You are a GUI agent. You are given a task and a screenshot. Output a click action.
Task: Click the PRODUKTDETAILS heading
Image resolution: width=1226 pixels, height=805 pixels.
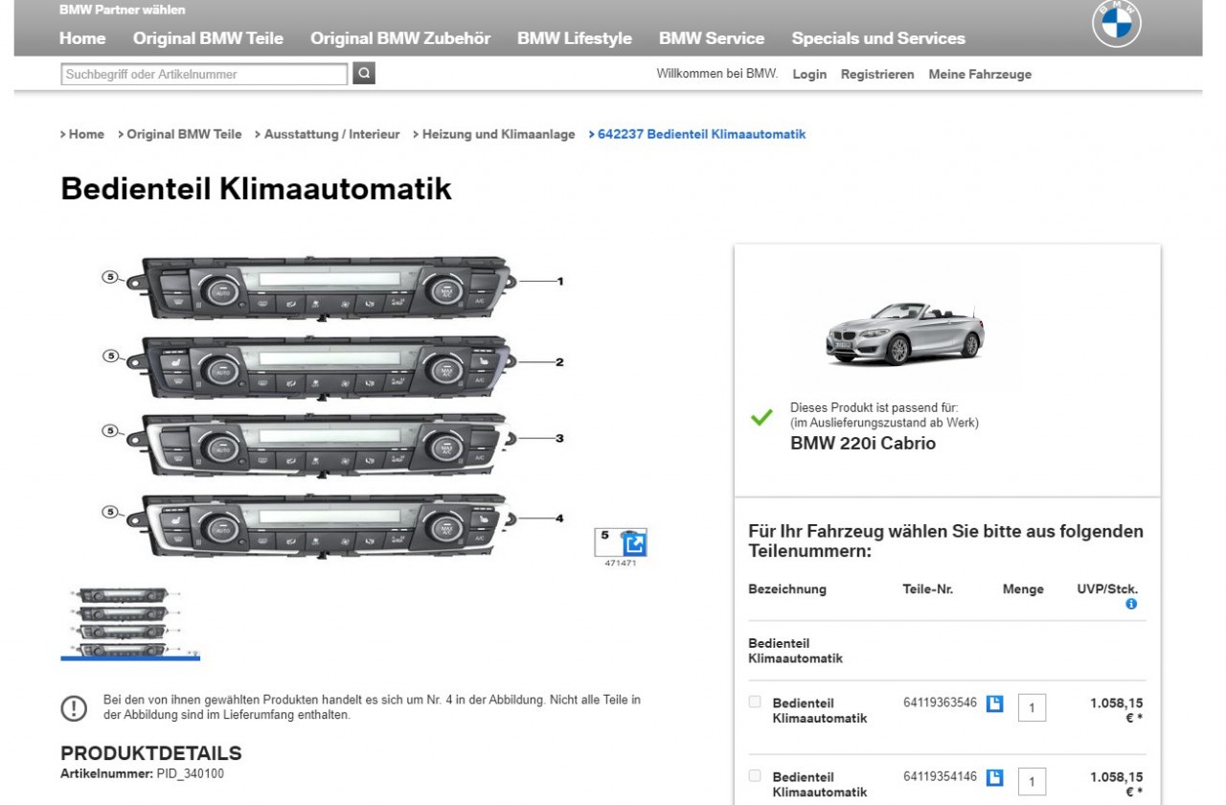pyautogui.click(x=151, y=753)
